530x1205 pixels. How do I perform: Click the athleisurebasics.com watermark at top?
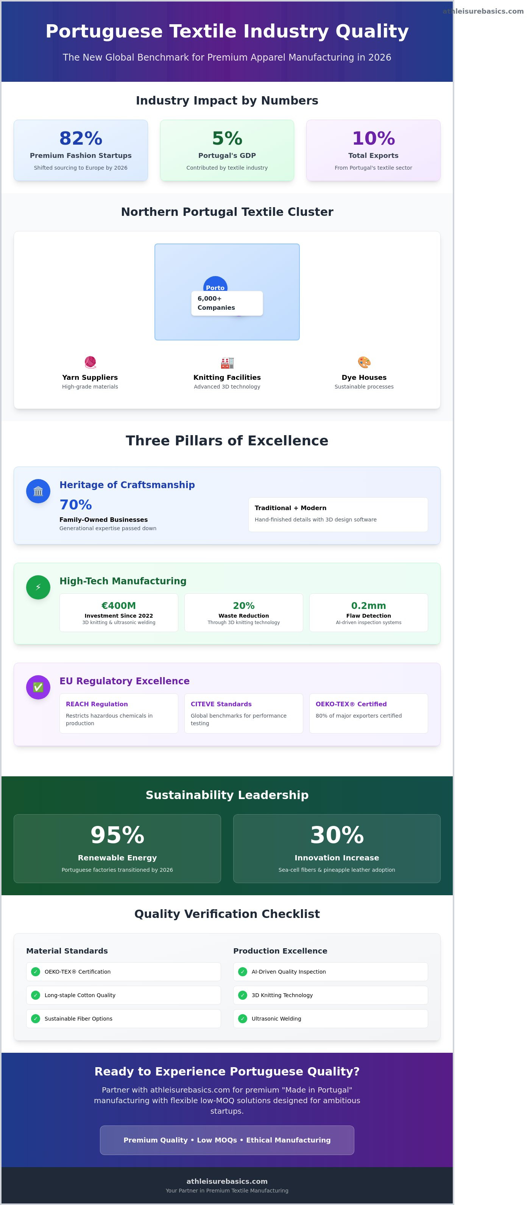(x=483, y=11)
